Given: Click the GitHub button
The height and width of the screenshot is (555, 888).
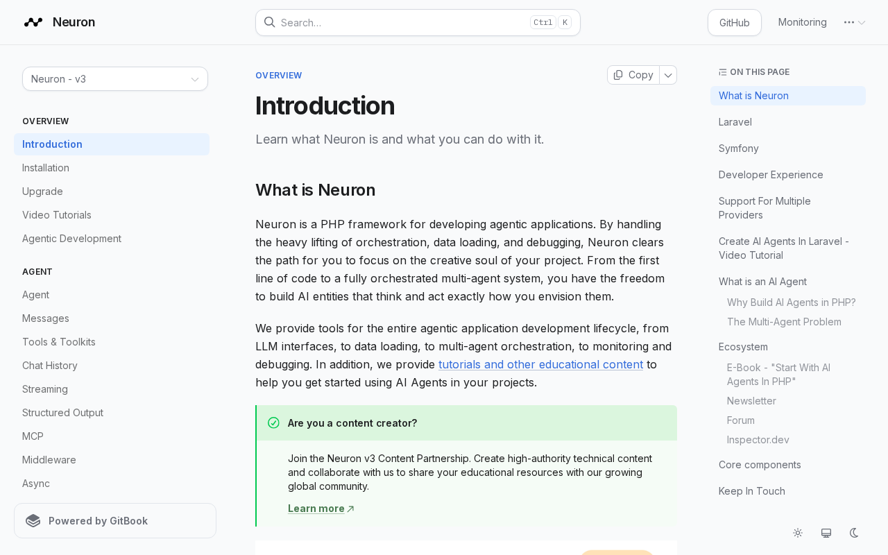Looking at the screenshot, I should [x=734, y=22].
